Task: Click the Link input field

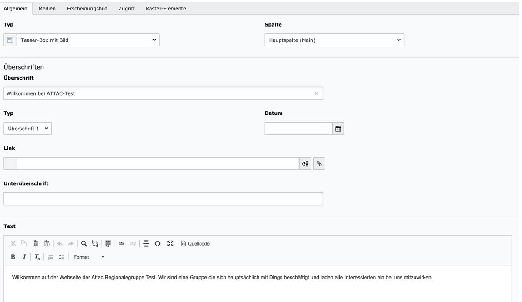Action: coord(157,164)
